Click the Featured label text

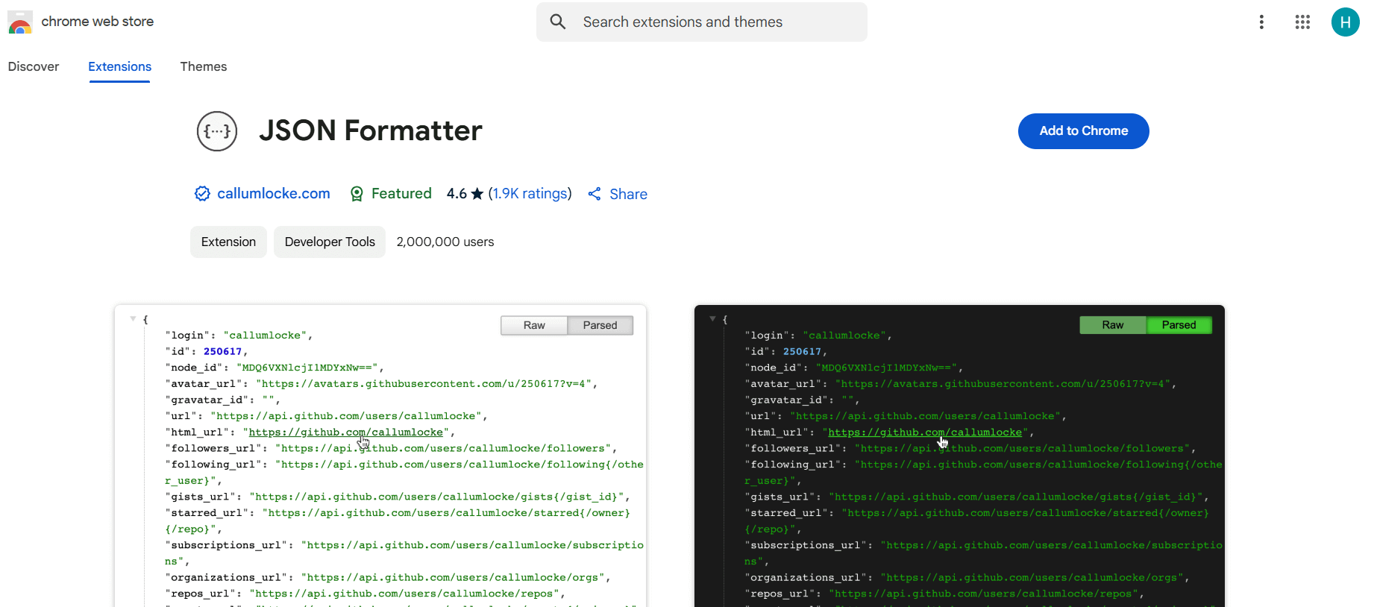pos(401,194)
